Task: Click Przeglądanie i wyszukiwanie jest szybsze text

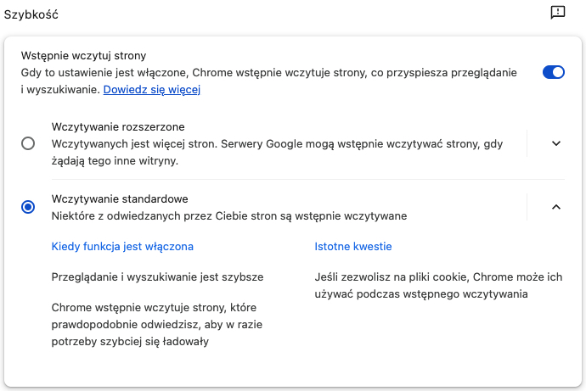Action: [x=157, y=277]
